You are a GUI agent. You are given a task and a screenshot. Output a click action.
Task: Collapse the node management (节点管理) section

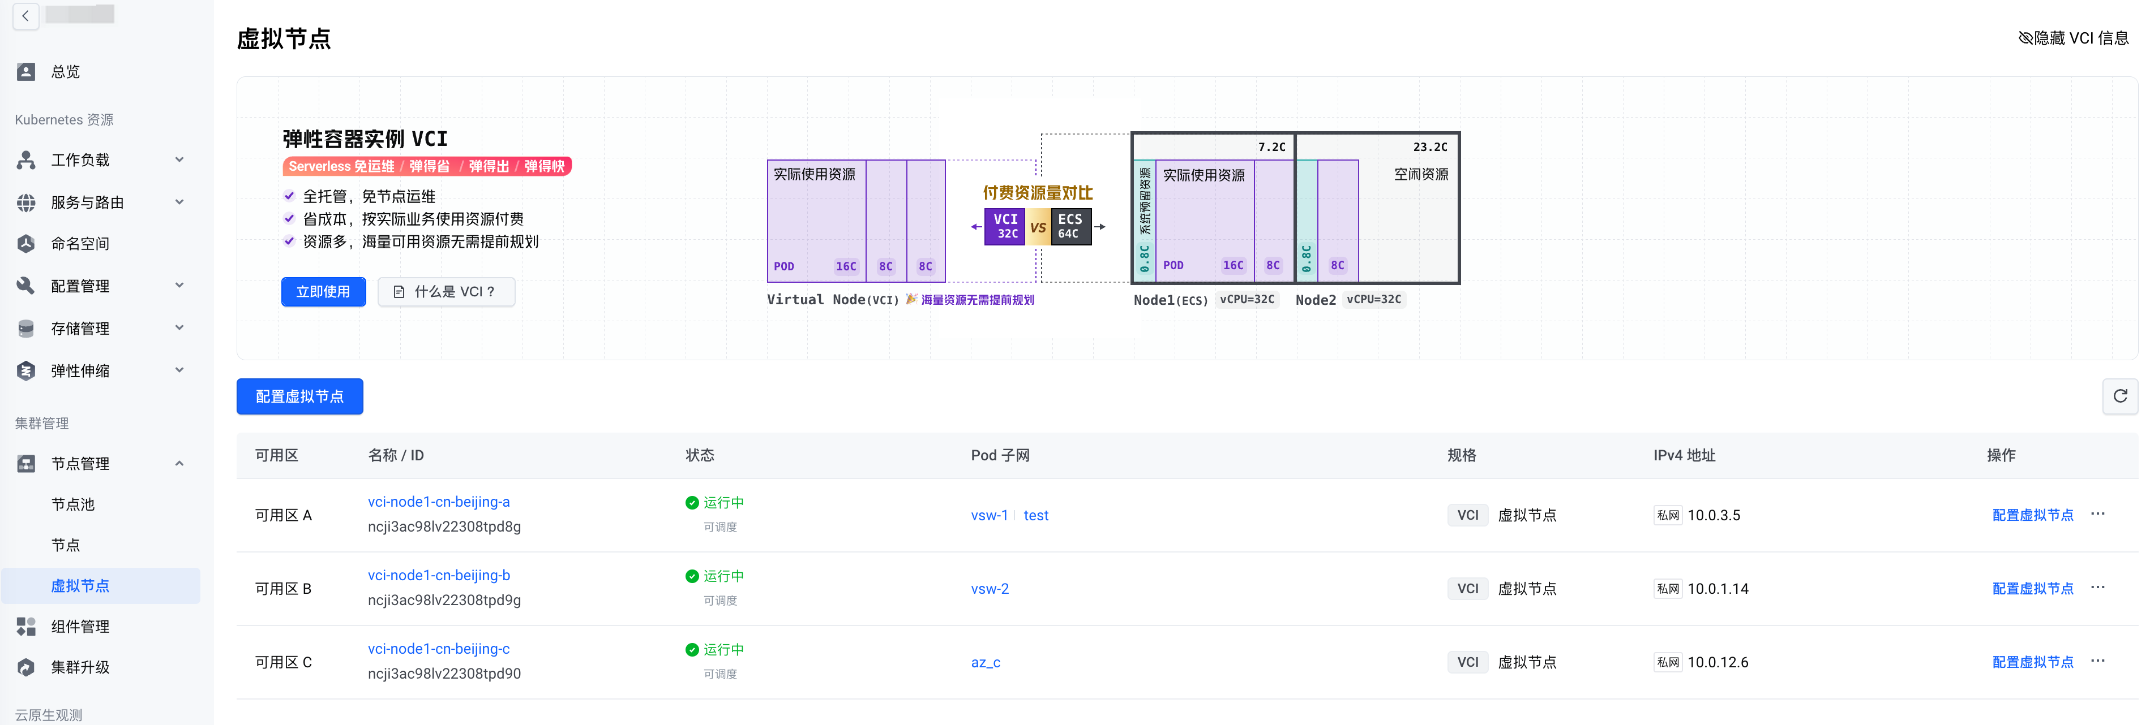(179, 463)
